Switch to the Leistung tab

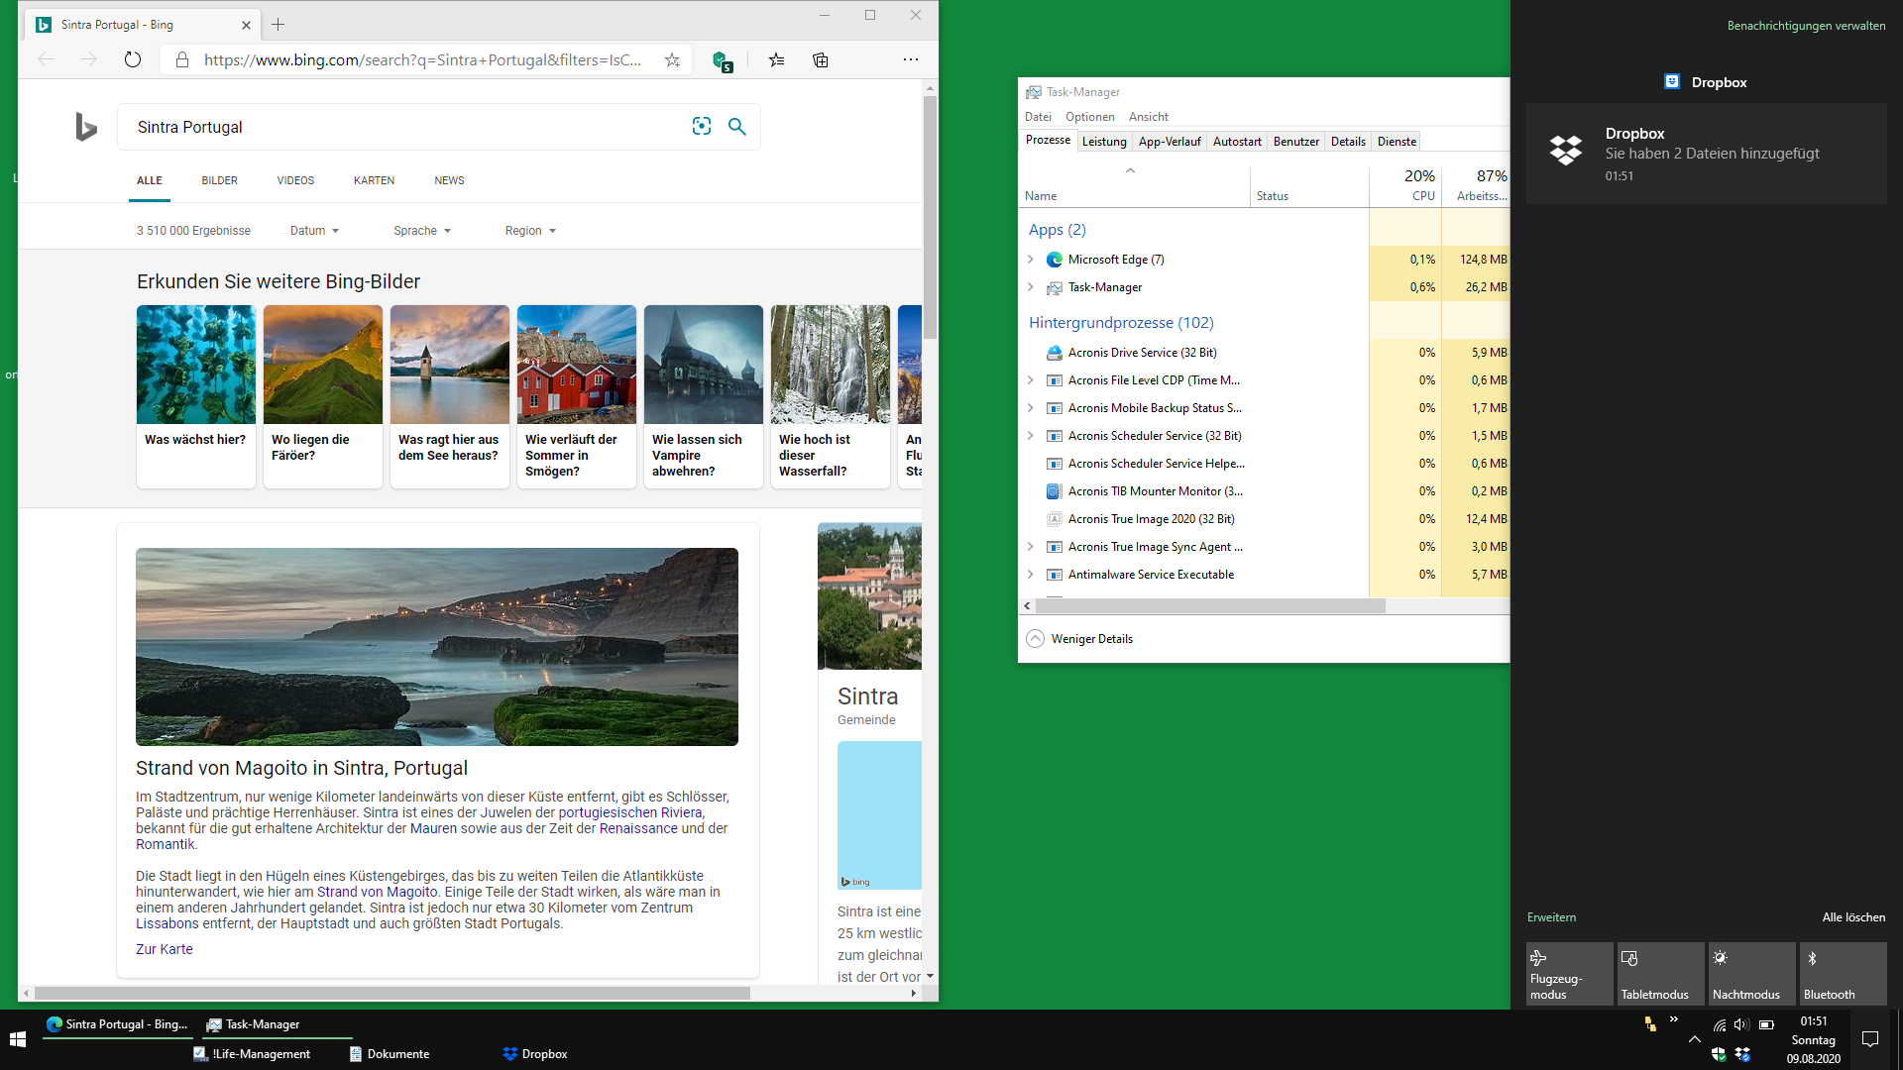[x=1104, y=142]
